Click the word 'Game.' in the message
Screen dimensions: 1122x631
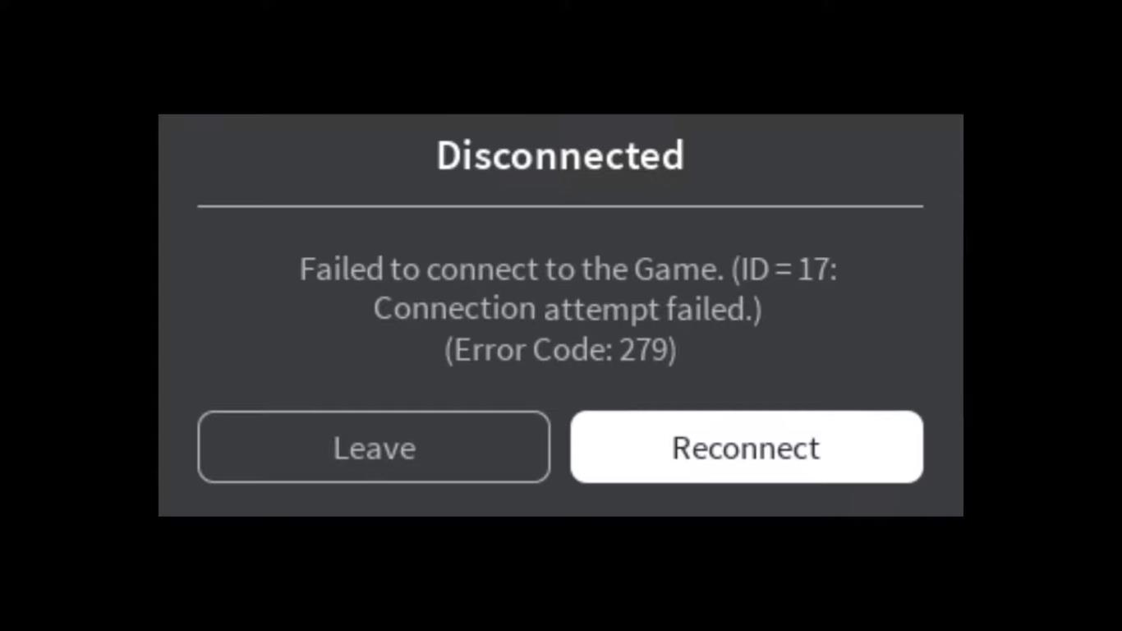point(678,269)
